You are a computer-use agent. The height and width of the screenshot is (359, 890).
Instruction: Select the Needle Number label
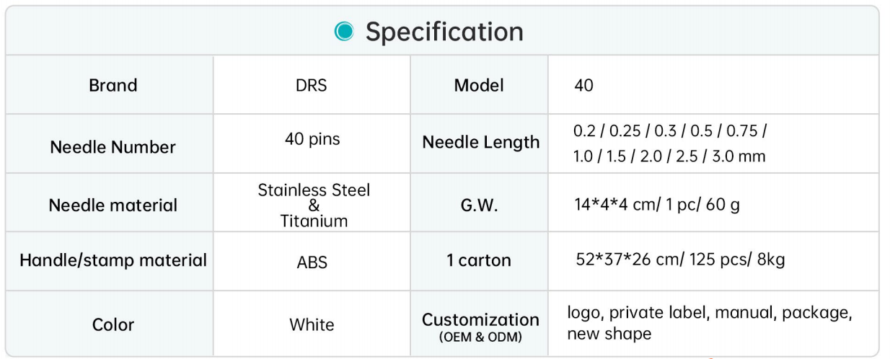point(113,147)
